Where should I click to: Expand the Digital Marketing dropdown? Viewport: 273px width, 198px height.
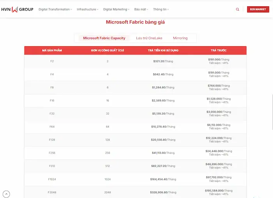point(116,9)
